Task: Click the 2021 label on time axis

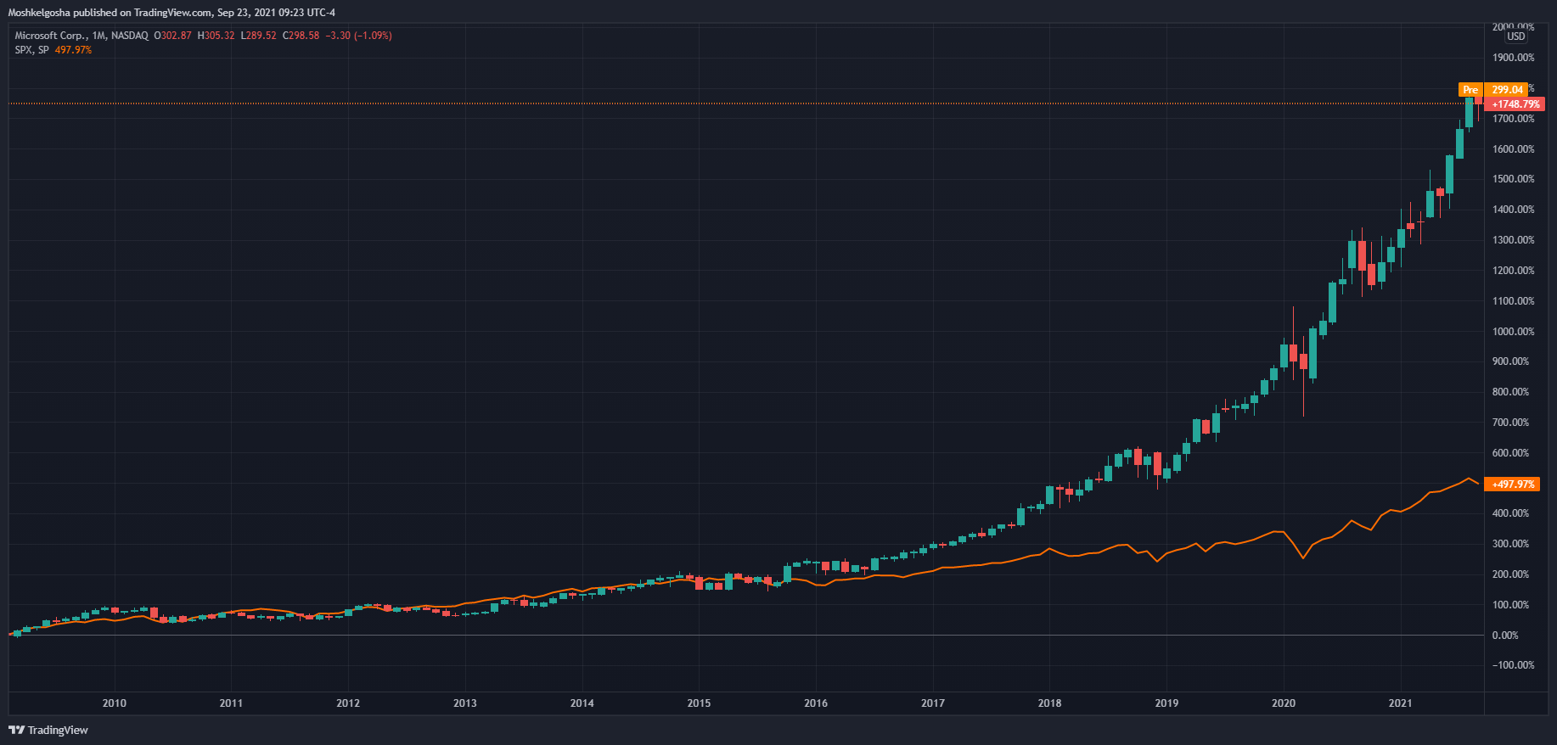Action: click(1400, 703)
